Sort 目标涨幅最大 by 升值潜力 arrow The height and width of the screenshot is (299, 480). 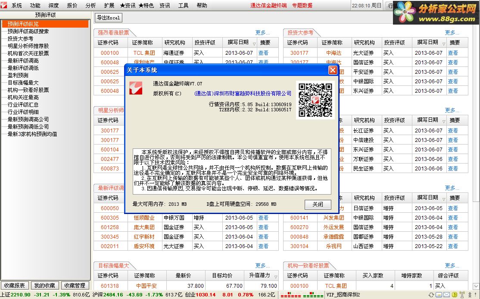click(x=275, y=277)
